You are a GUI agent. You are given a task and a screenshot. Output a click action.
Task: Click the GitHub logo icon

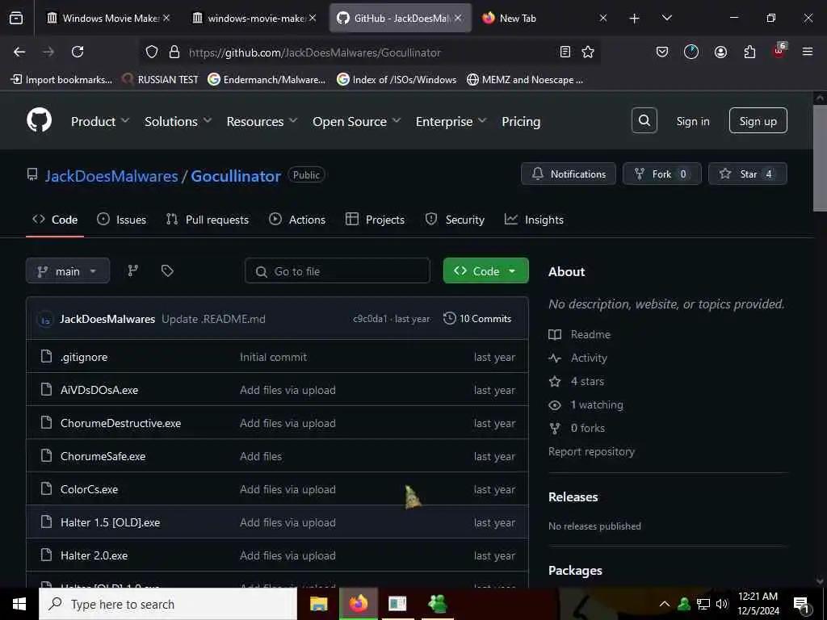pos(39,120)
